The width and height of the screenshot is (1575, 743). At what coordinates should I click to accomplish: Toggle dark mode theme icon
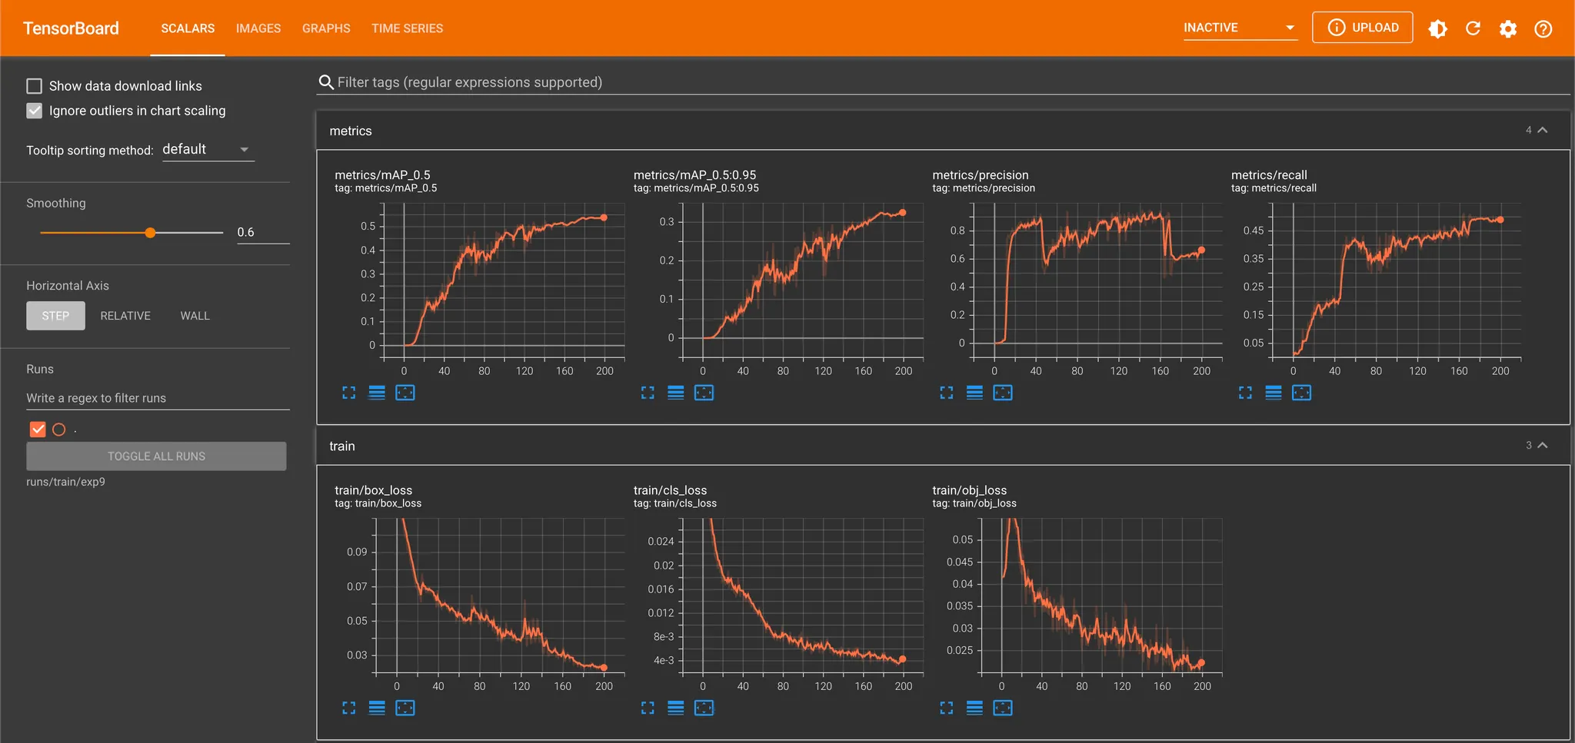click(1437, 28)
